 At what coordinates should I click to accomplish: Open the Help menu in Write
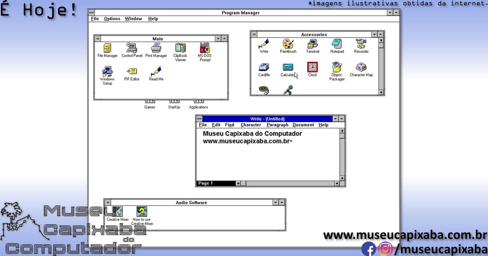[323, 125]
